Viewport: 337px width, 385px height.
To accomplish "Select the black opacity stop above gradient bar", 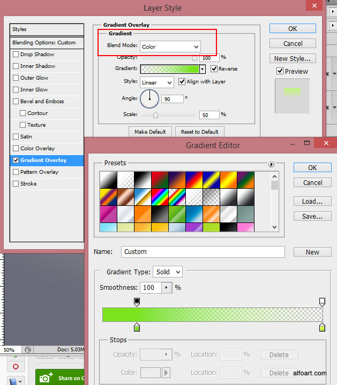I will tap(137, 302).
